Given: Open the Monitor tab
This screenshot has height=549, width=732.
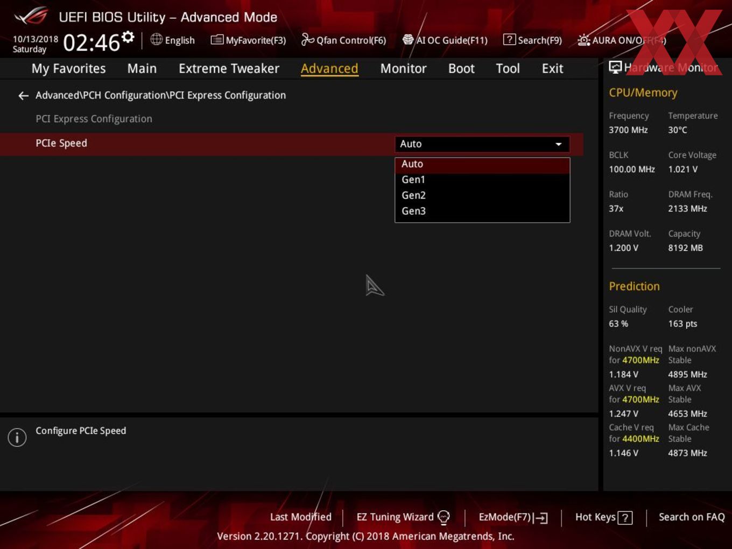Looking at the screenshot, I should (403, 68).
